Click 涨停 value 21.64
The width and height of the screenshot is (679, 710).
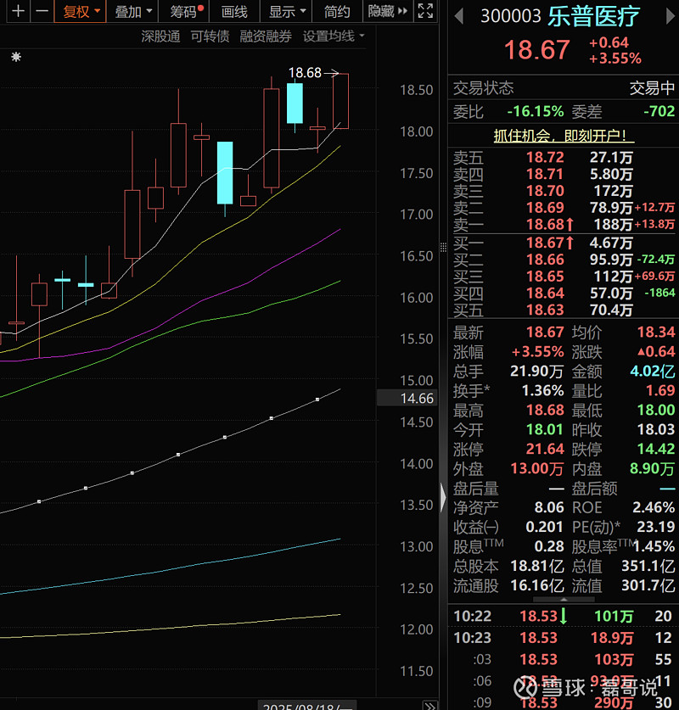(545, 449)
